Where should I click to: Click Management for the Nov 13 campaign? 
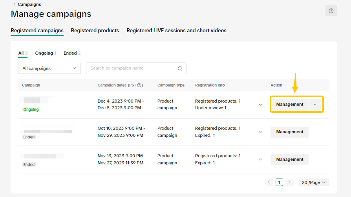click(x=289, y=160)
